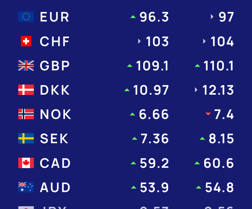Viewport: 252px width, 209px height.
Task: Click the red down arrow beside 7.4
Action: point(208,114)
